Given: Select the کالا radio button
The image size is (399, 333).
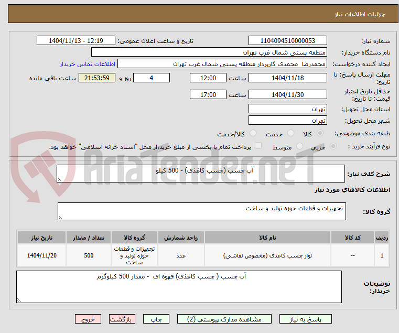Looking at the screenshot, I should coord(320,133).
